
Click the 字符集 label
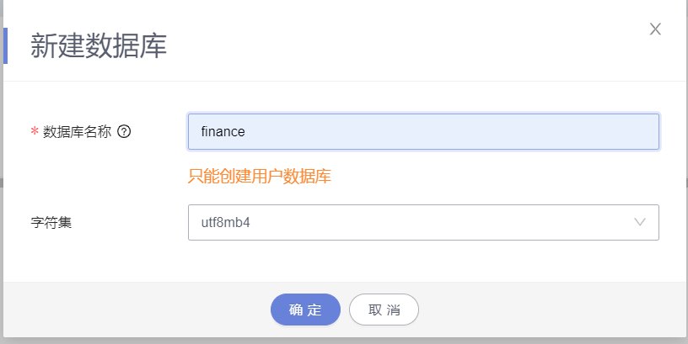[51, 223]
